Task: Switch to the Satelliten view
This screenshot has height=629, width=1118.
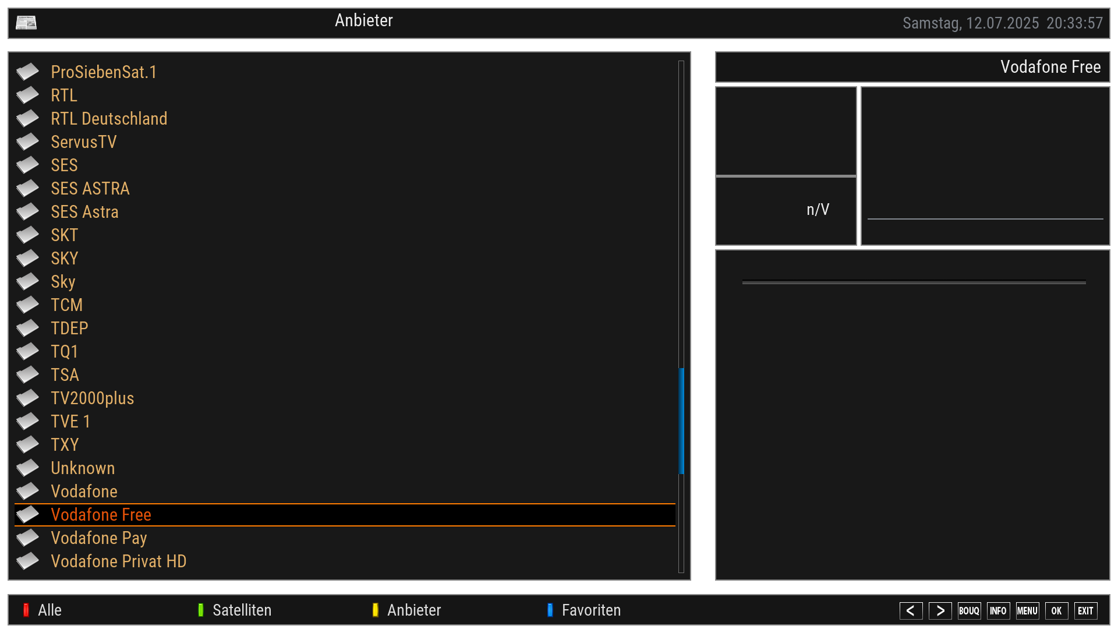Action: (242, 610)
